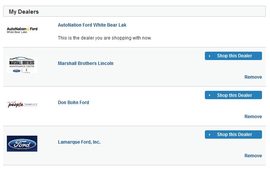This screenshot has height=182, width=270.
Task: Shop this Dealer for Don Bohn Ford
Action: pyautogui.click(x=233, y=95)
